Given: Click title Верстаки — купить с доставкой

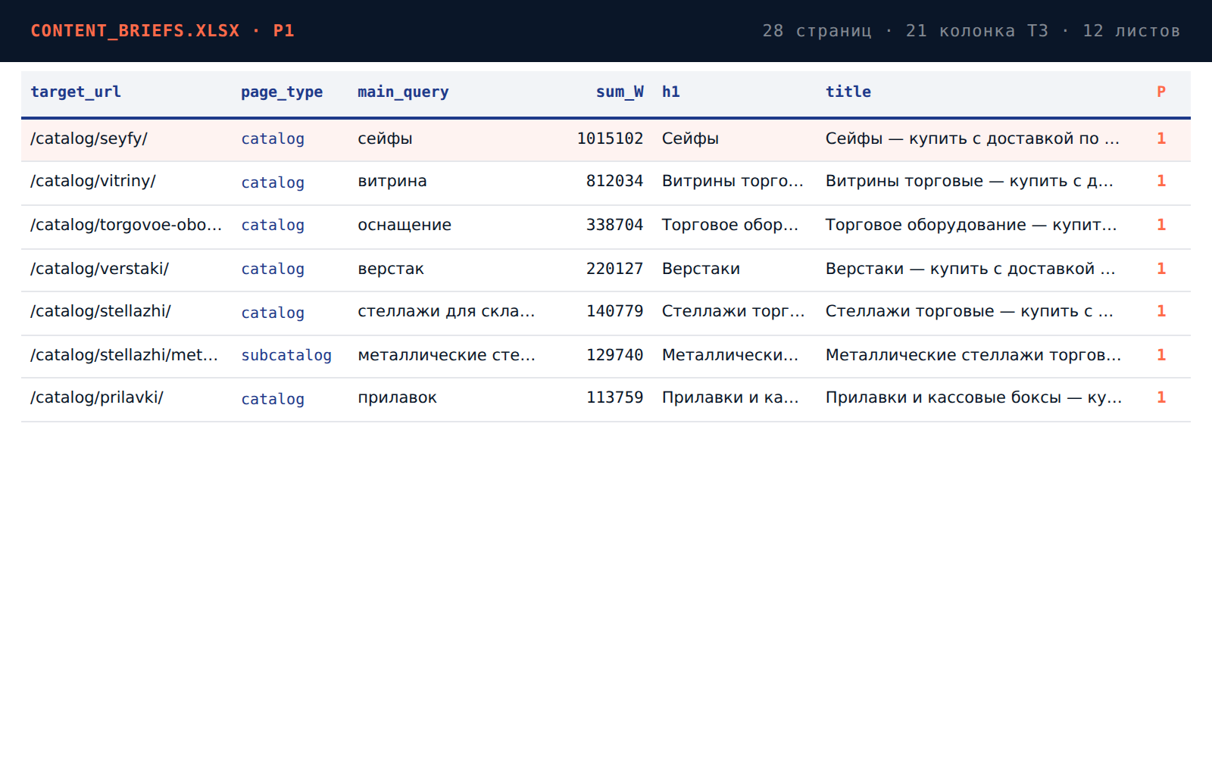Looking at the screenshot, I should (970, 269).
